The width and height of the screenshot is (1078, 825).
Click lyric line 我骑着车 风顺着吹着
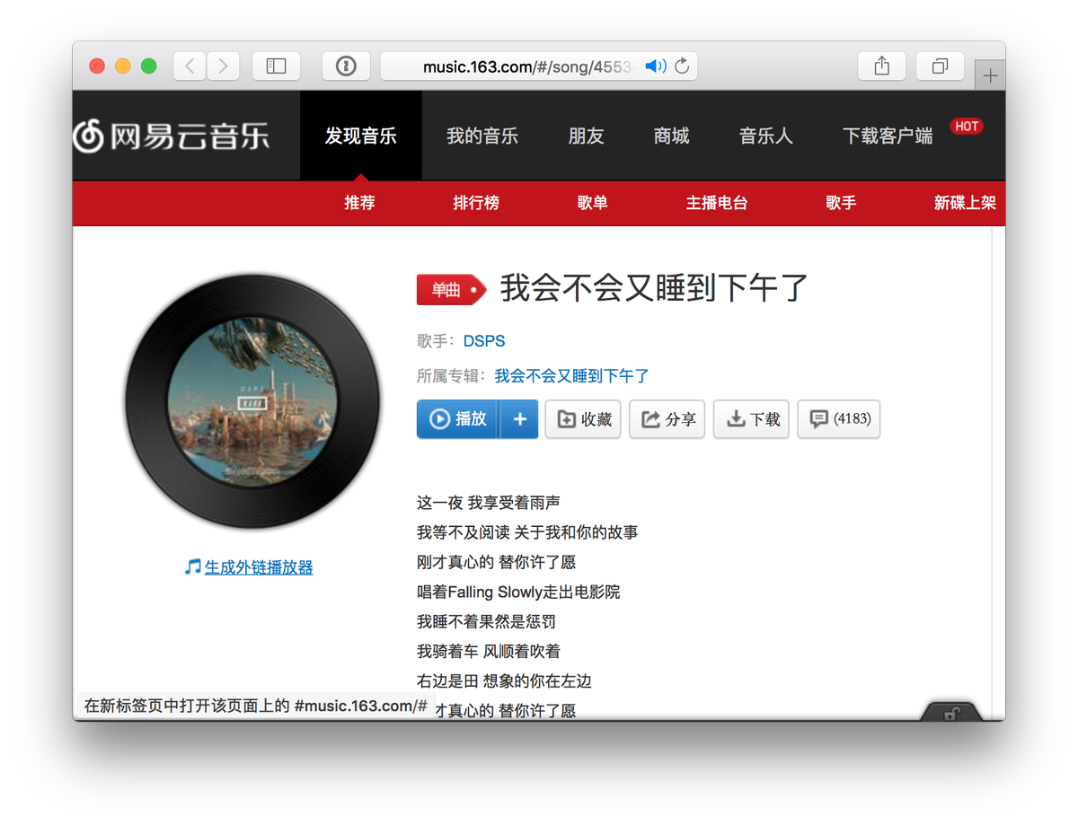click(x=489, y=651)
